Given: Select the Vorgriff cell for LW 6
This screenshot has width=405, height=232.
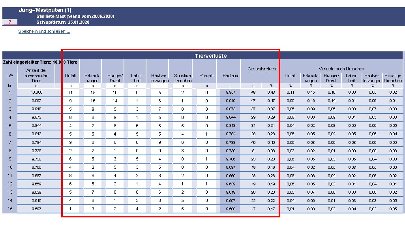Looking at the screenshot, I should pos(206,134).
